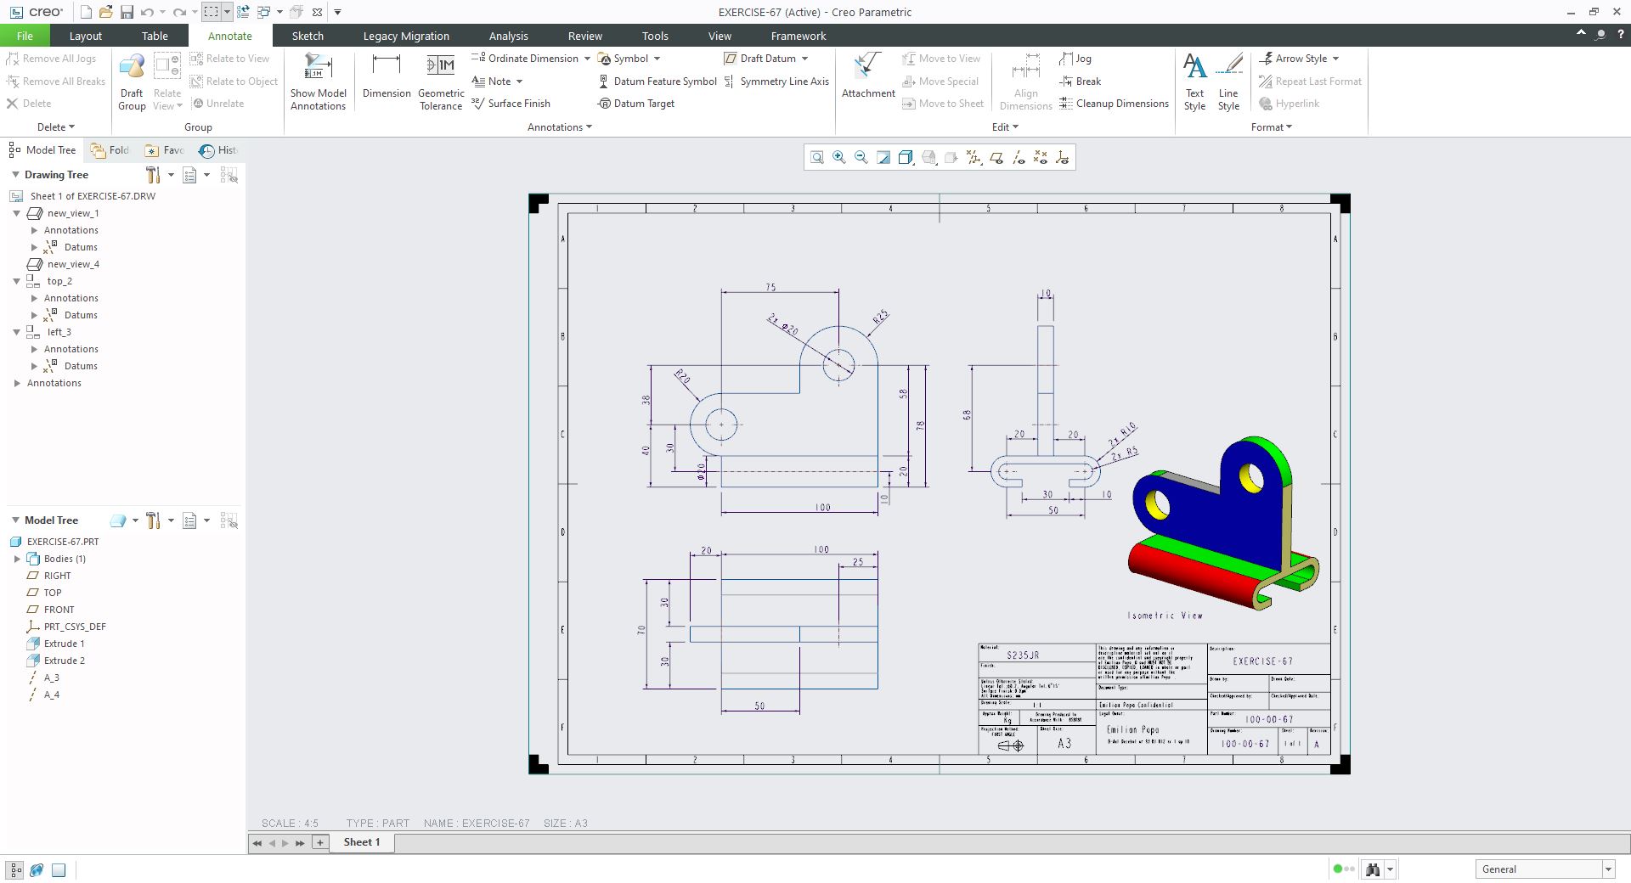Click the Repaint icon in graphics toolbar
Screen dimensions: 1631x883
coord(883,157)
